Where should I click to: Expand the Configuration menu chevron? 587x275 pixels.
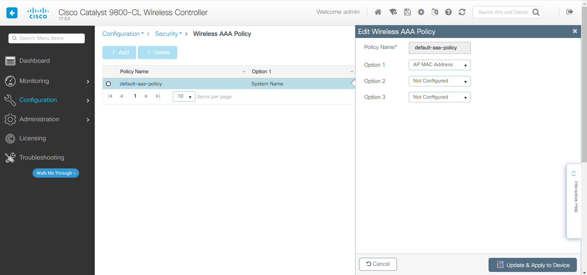coord(88,100)
